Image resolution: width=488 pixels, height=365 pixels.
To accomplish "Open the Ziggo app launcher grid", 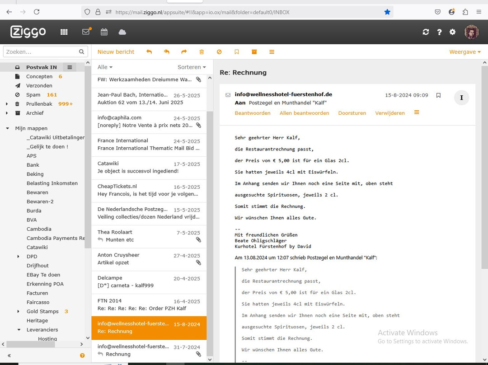I will pyautogui.click(x=64, y=32).
